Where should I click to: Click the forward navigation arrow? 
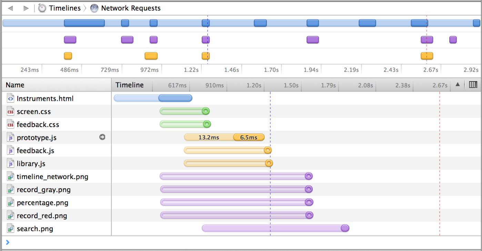(x=26, y=8)
